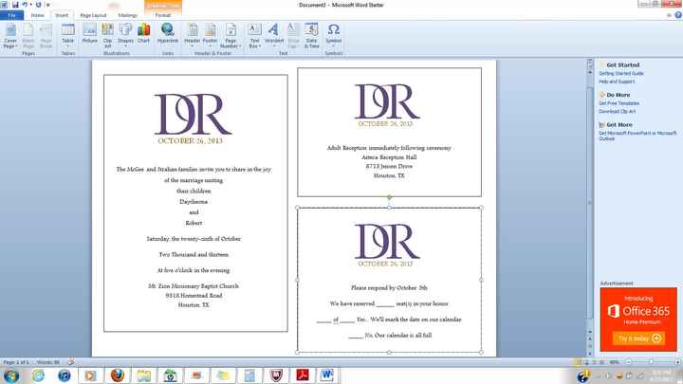Open the File tab
The height and width of the screenshot is (384, 683).
pos(13,15)
